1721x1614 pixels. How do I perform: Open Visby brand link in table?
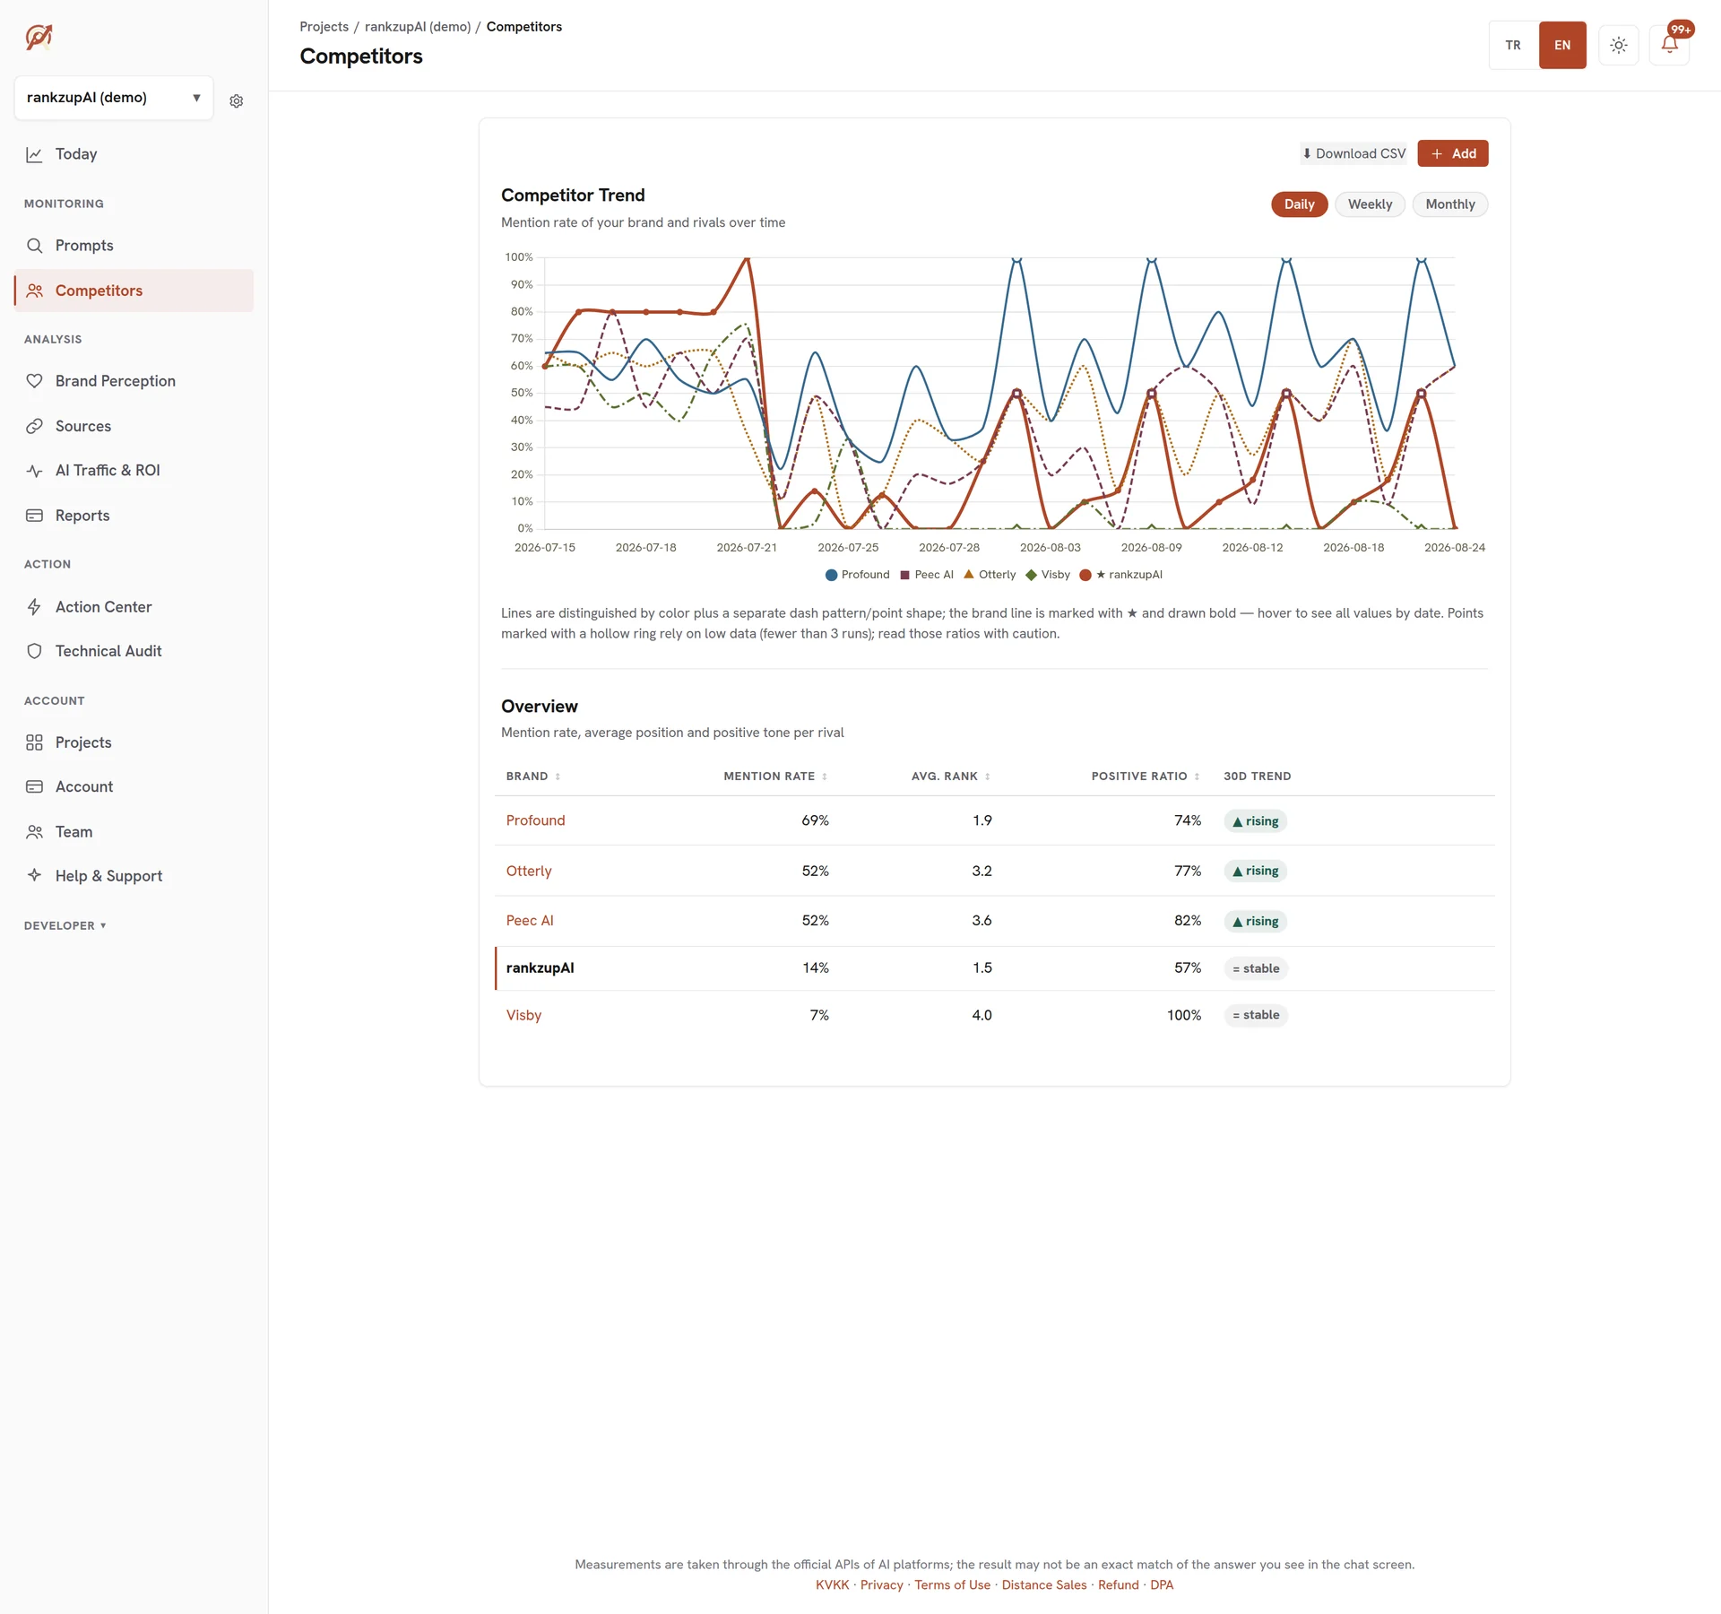(x=523, y=1015)
